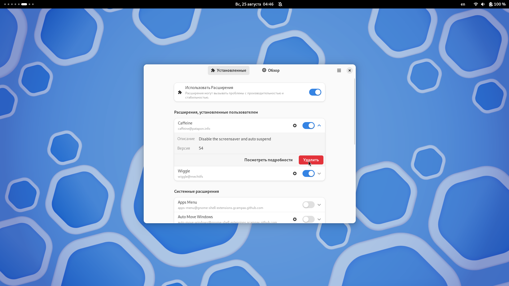Click the Auto Move Windows row title
The height and width of the screenshot is (286, 509).
195,217
